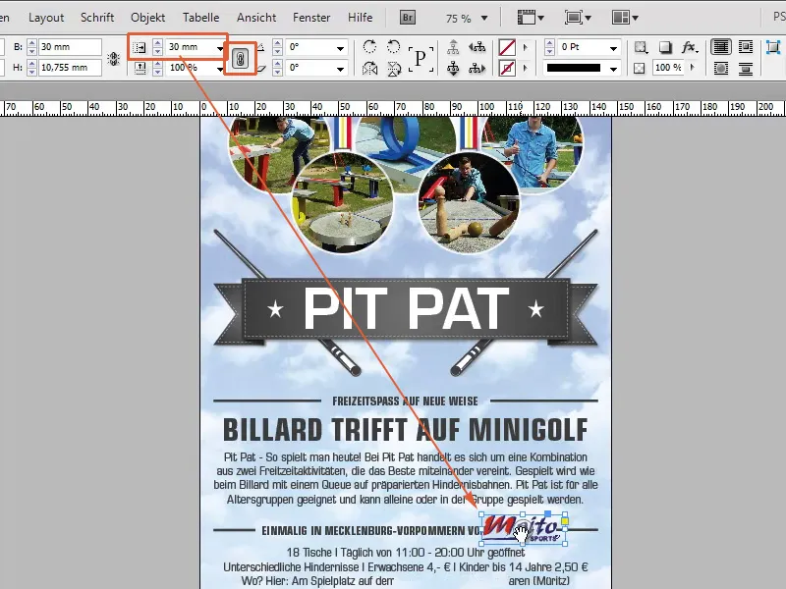Click the apply-to-container P icon button
The image size is (786, 589).
[x=420, y=57]
